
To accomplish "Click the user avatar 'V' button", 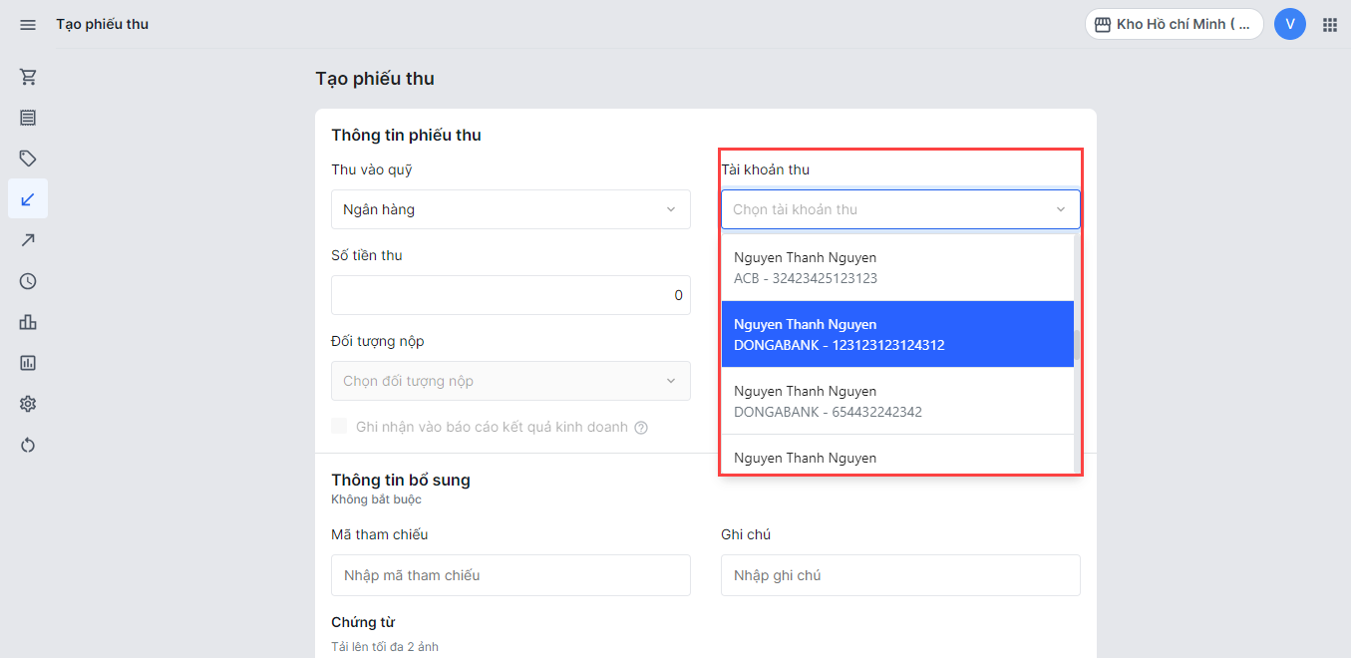I will [1289, 24].
